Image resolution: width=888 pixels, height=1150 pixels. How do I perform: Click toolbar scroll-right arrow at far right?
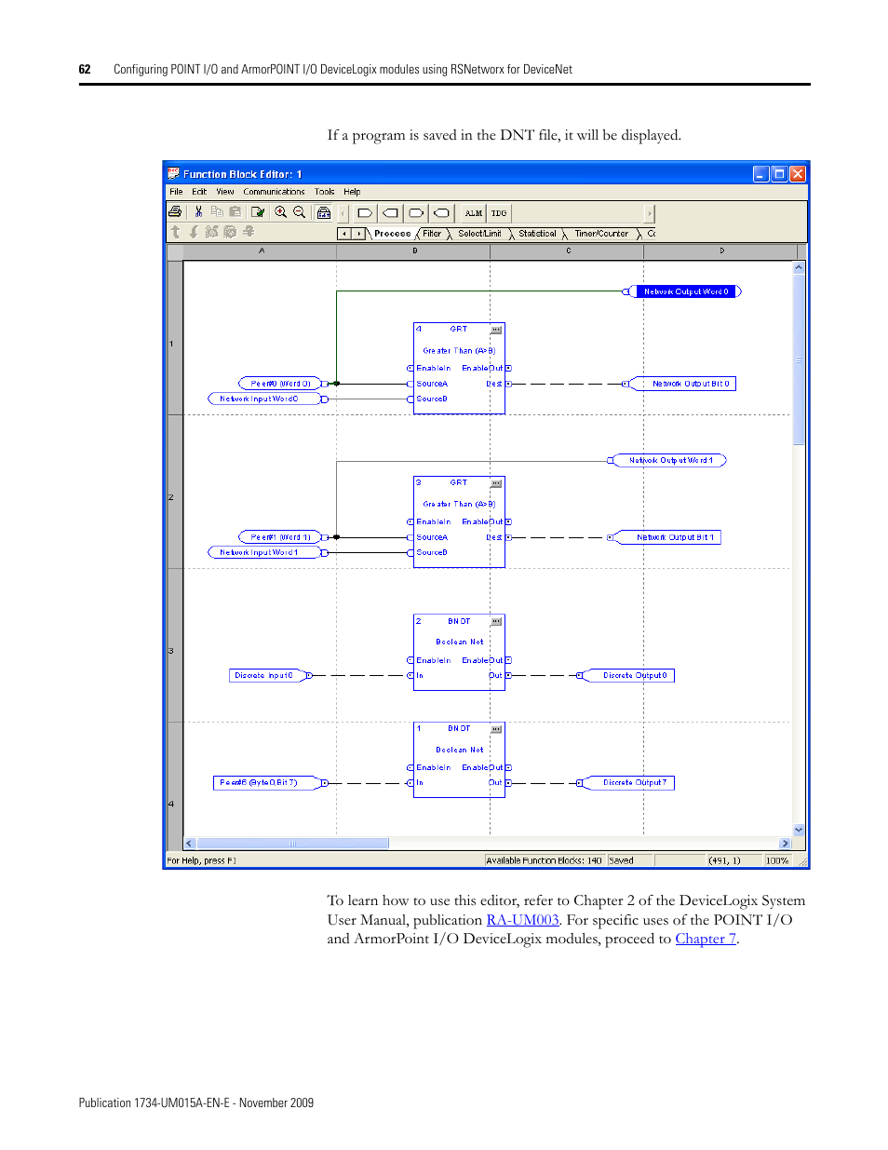point(650,213)
